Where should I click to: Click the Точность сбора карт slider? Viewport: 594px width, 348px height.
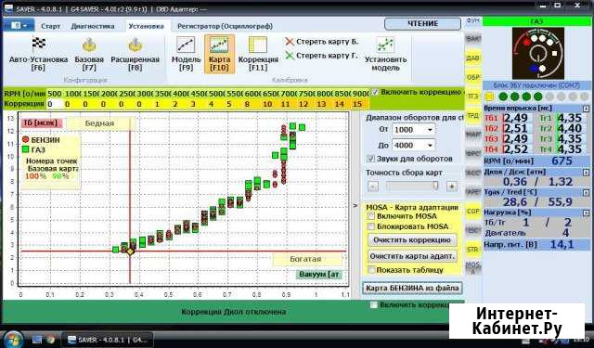(x=412, y=186)
